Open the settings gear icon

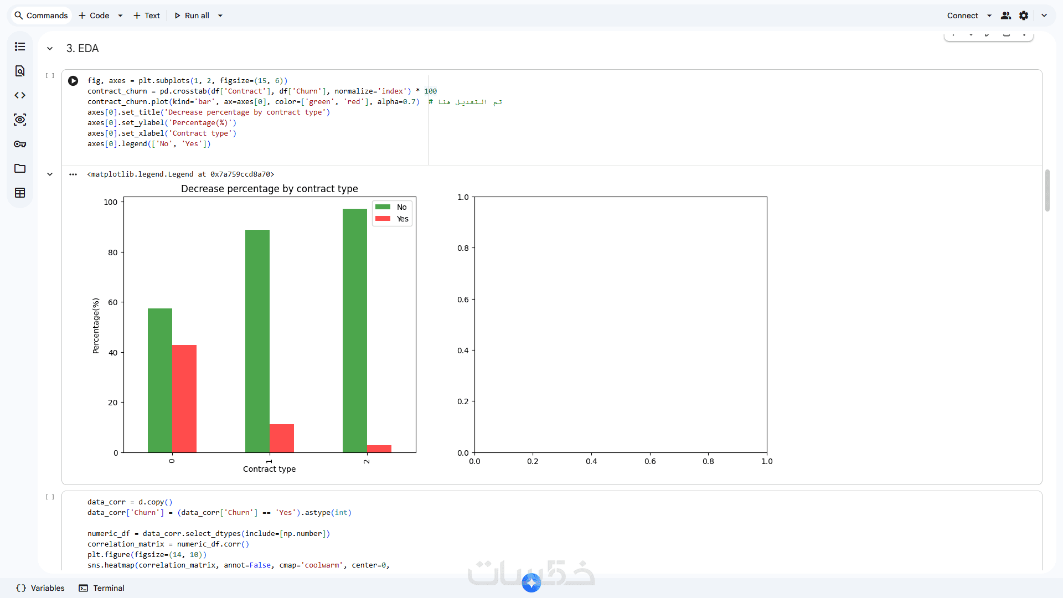tap(1024, 16)
